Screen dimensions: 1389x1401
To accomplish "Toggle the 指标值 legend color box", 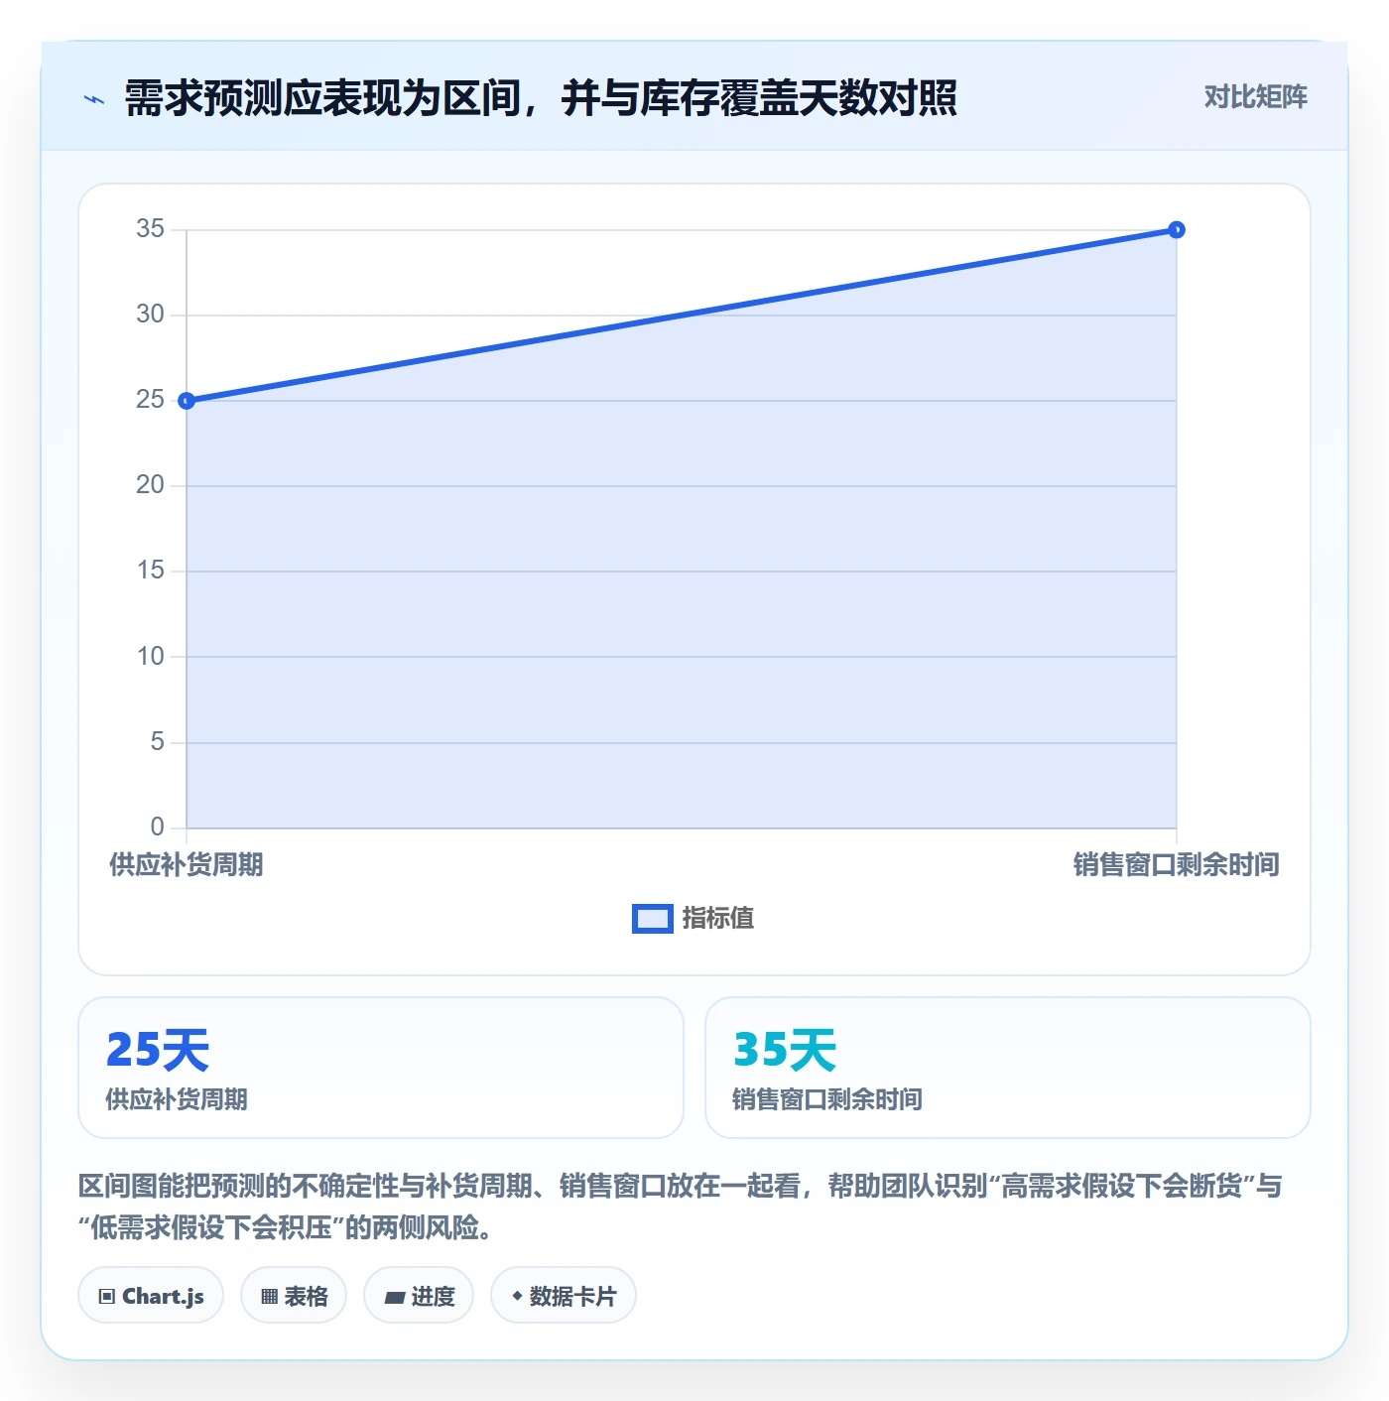I will pos(653,919).
